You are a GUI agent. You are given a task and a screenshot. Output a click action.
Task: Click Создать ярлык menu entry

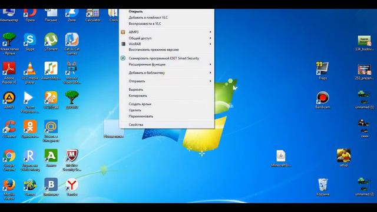click(166, 104)
